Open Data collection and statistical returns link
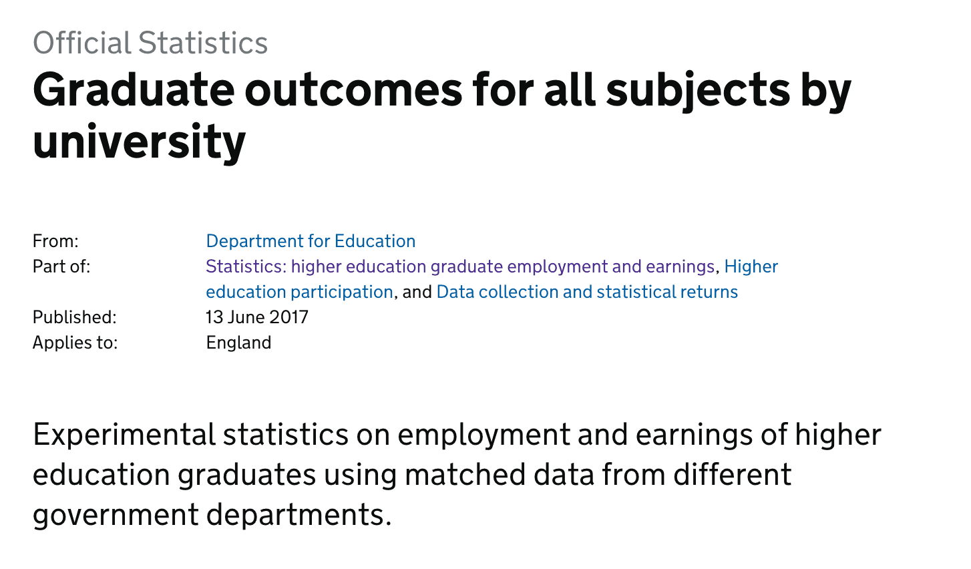The height and width of the screenshot is (569, 971). (587, 292)
